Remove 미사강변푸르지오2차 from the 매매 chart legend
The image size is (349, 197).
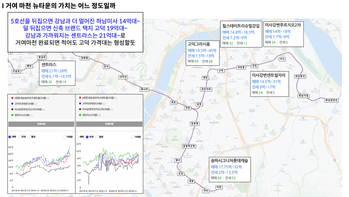44,110
